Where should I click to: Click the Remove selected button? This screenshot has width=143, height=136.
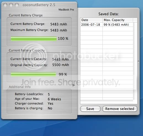point(120,109)
